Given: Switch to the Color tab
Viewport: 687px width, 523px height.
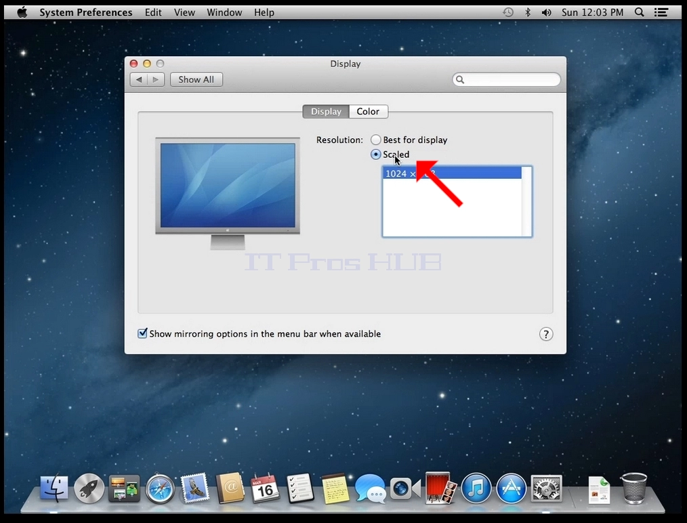Looking at the screenshot, I should 368,111.
